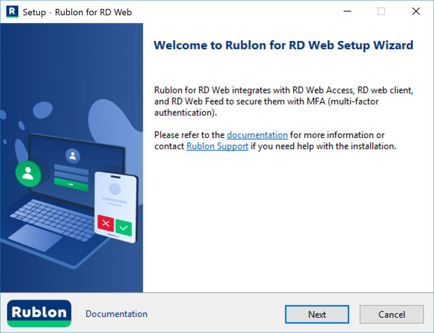Open the Documentation link at the bottom

coord(116,314)
